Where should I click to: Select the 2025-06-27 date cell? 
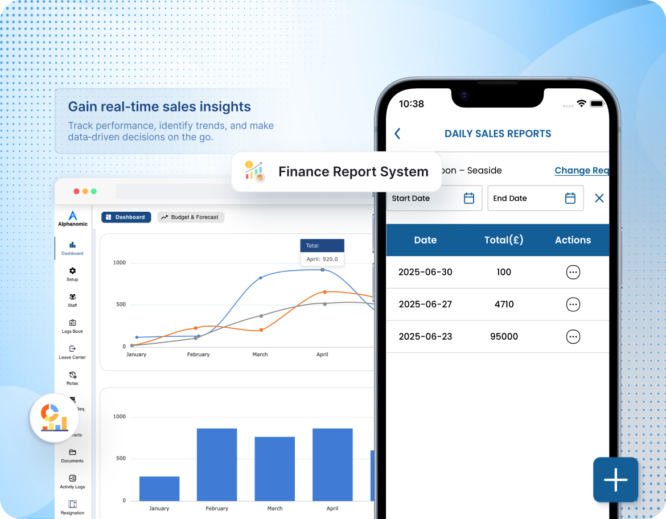[425, 304]
